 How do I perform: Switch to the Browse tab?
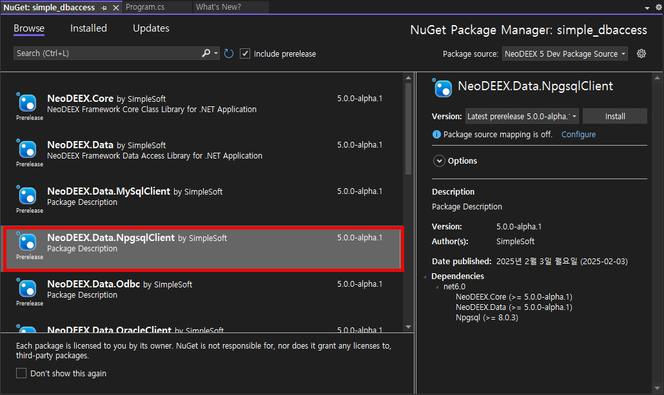point(29,28)
